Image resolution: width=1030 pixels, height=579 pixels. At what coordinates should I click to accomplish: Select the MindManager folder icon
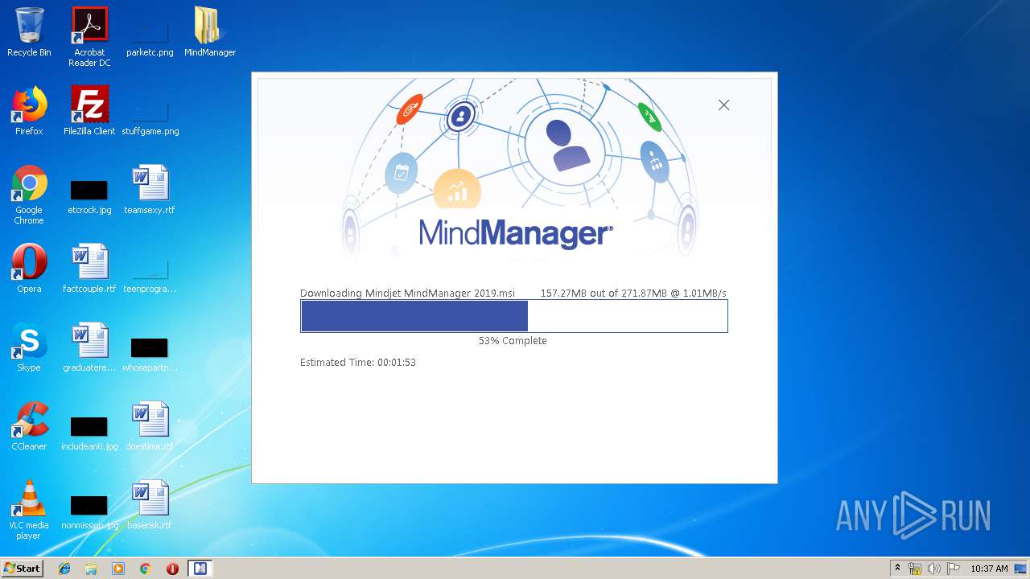210,32
